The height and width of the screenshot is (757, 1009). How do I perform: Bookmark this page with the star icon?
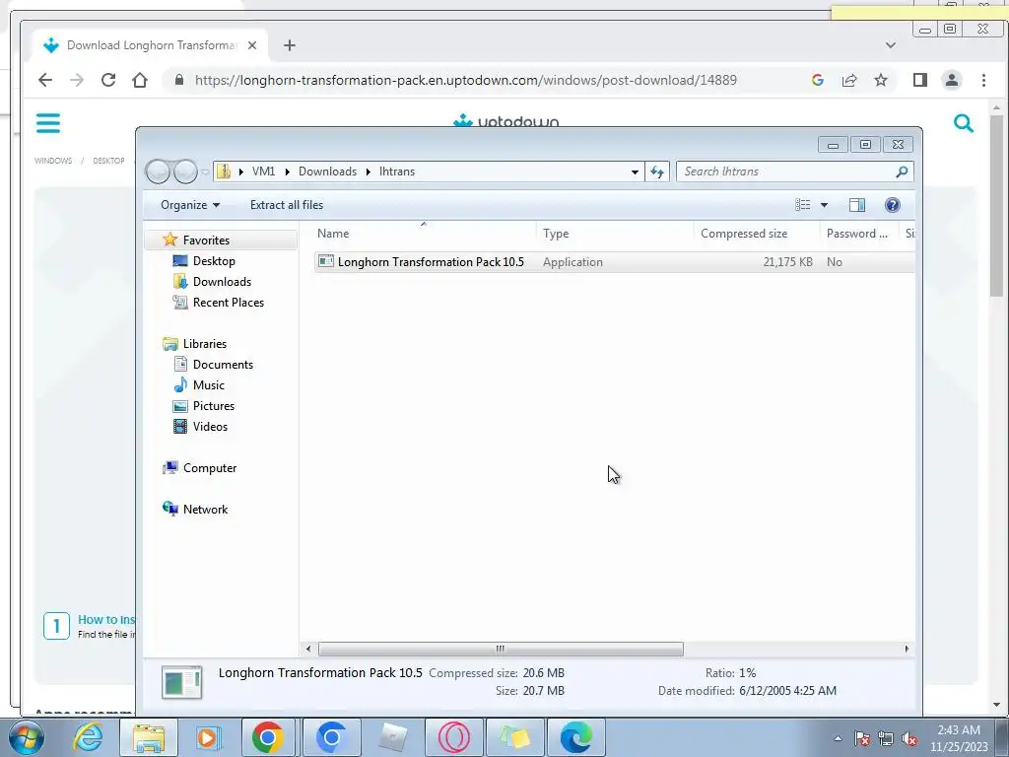(880, 80)
